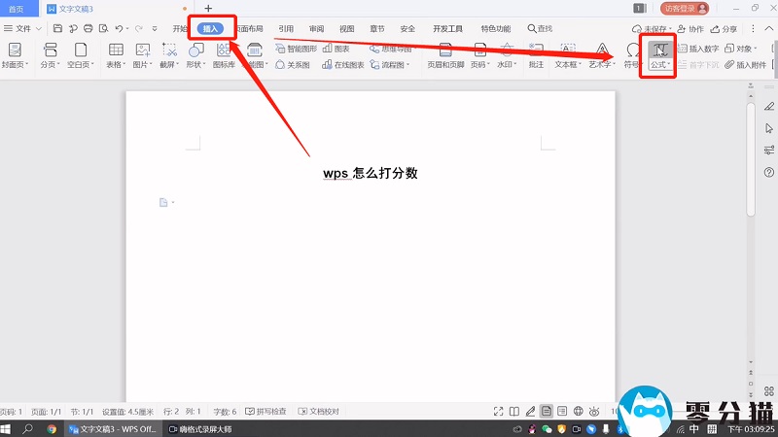Click the 截屏 (screenshot) tool icon
Screen dimensions: 778x437
(x=169, y=54)
